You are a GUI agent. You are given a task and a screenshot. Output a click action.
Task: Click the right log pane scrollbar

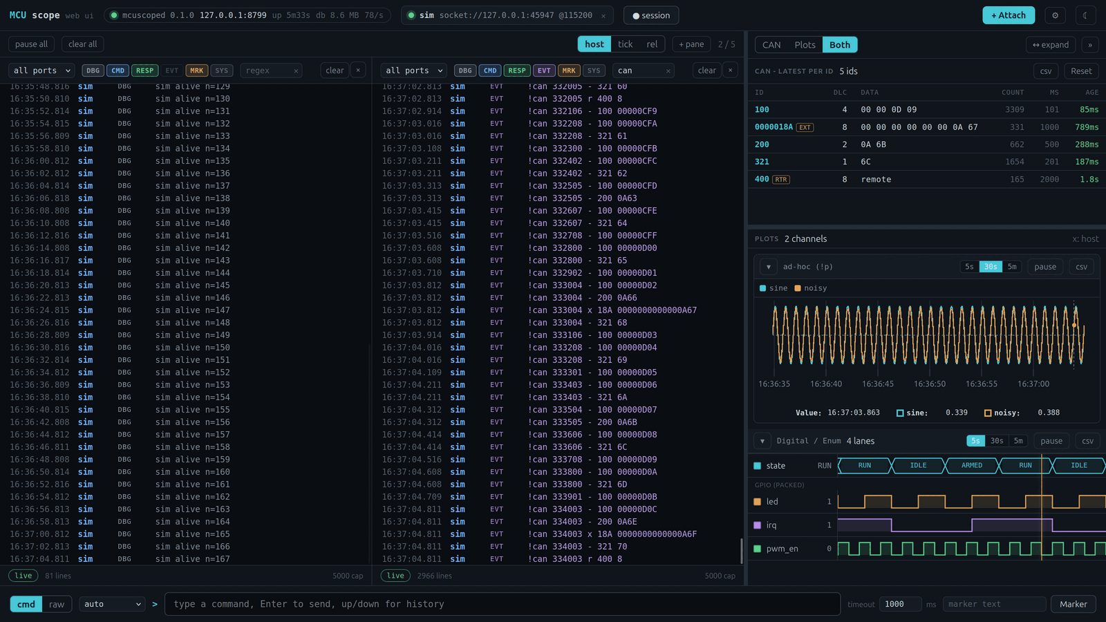[x=742, y=551]
